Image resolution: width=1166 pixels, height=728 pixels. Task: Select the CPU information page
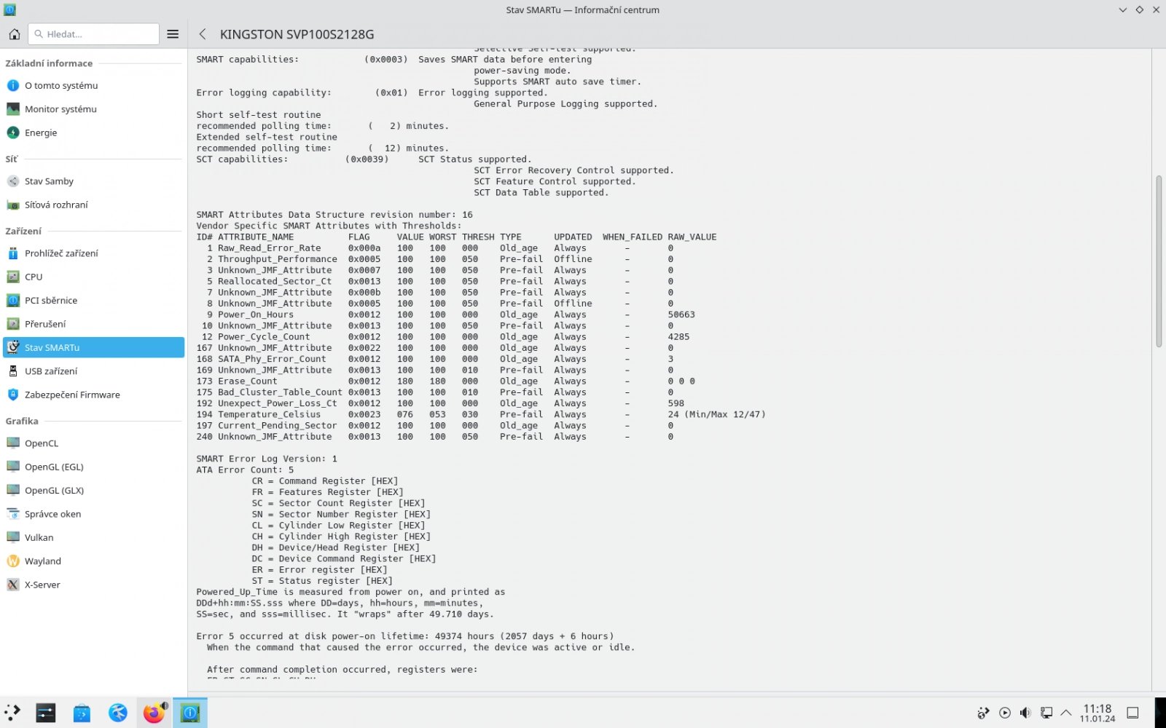(x=93, y=277)
